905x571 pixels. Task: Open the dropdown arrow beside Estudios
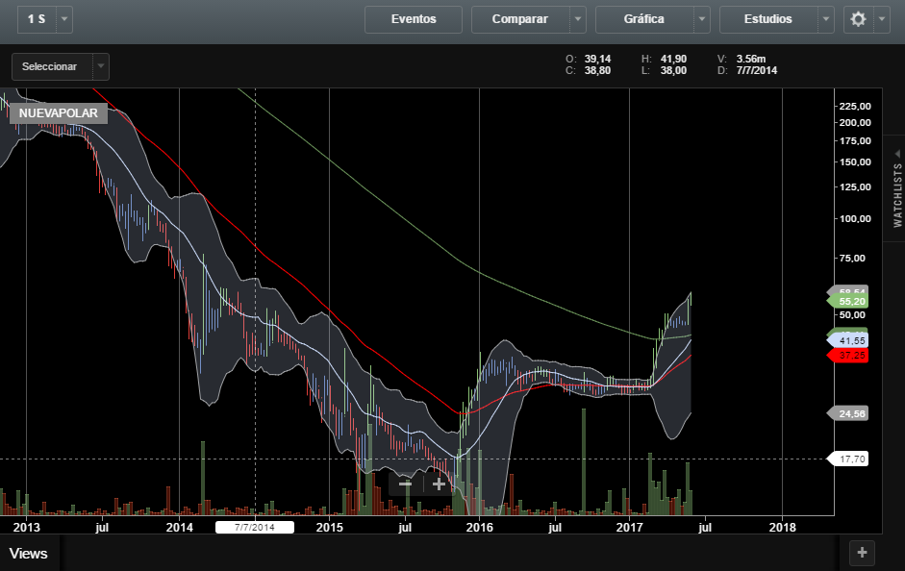(825, 19)
